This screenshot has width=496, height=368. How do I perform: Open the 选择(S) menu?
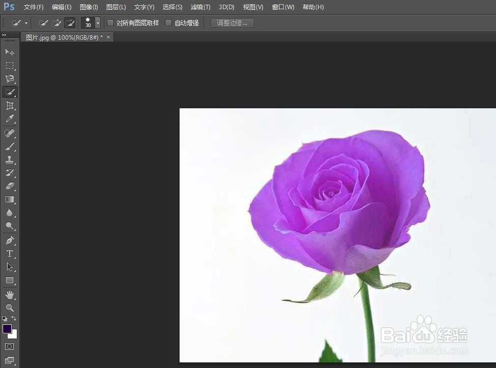(172, 7)
